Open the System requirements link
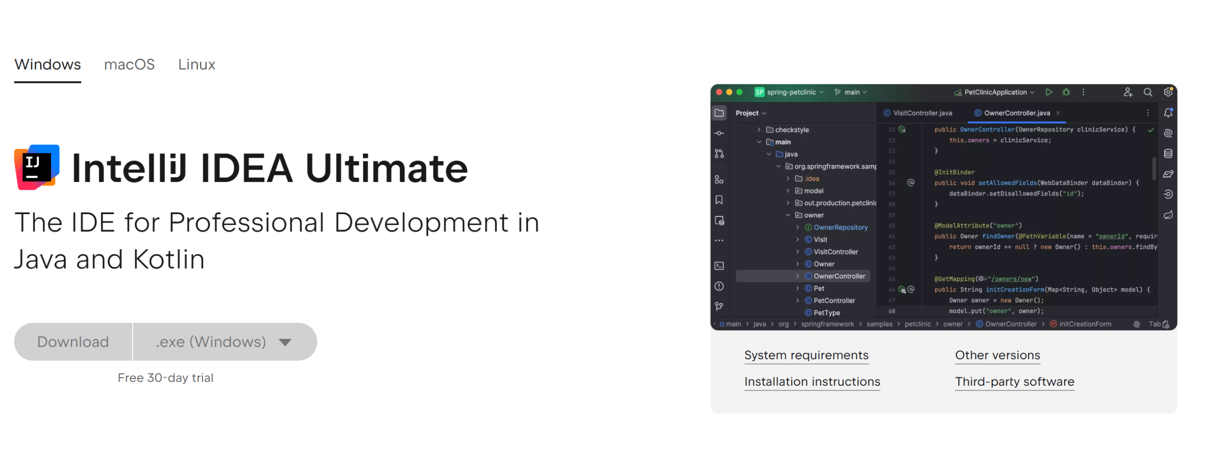Image resolution: width=1226 pixels, height=458 pixels. point(806,355)
